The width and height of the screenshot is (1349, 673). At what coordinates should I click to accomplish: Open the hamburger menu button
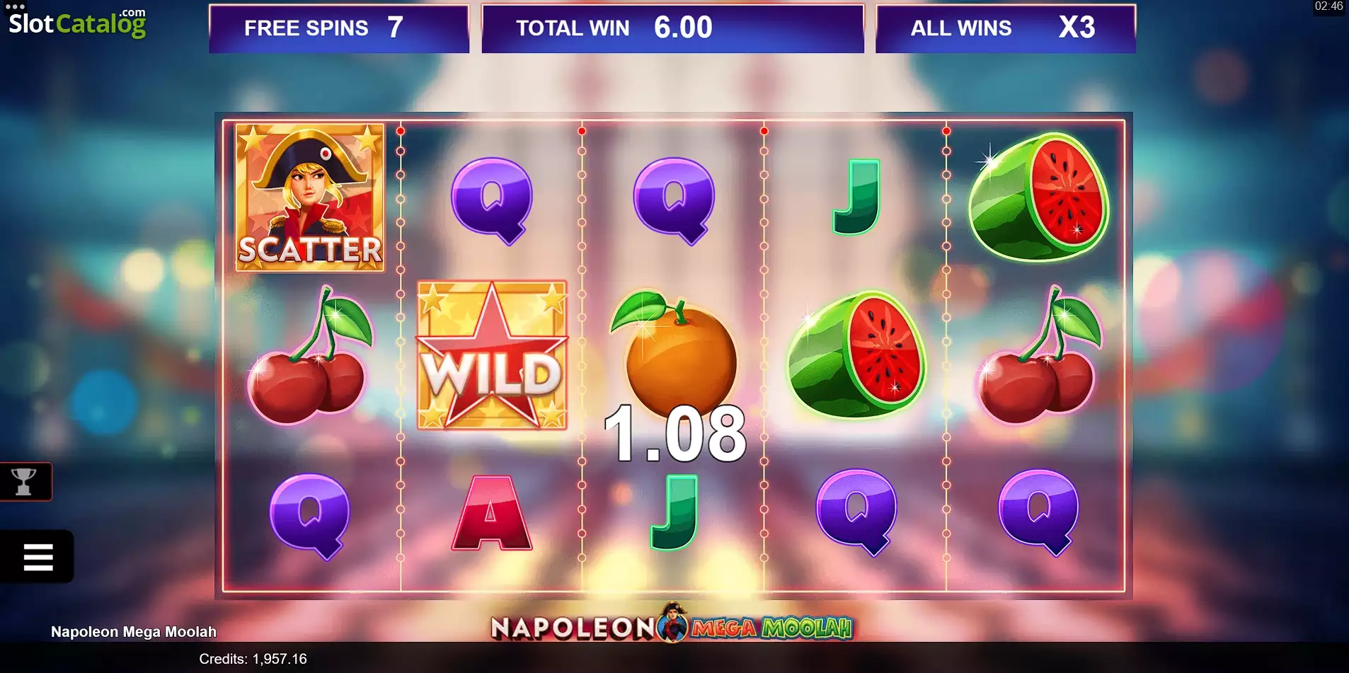(x=38, y=557)
